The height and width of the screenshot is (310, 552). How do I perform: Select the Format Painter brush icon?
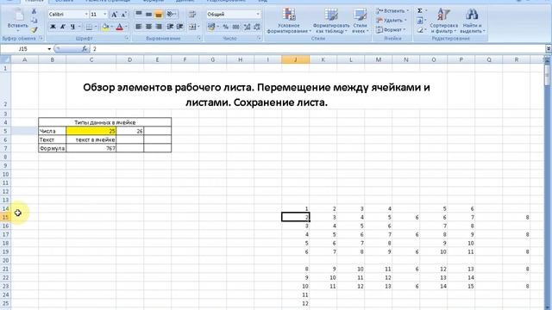(34, 30)
